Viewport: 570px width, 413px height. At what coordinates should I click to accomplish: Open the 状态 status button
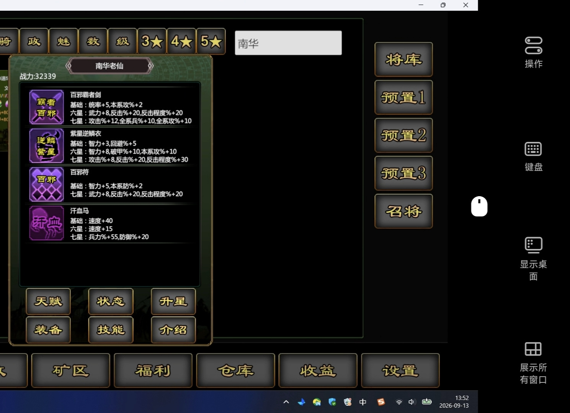pyautogui.click(x=111, y=301)
